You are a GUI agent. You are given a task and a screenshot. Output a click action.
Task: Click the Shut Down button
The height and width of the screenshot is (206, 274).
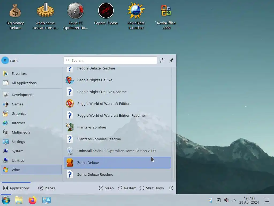pyautogui.click(x=152, y=188)
